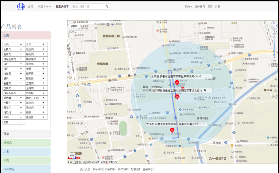Open the 用户服务 menu item
Image resolution: width=279 pixels, height=173 pixels.
pos(200,7)
